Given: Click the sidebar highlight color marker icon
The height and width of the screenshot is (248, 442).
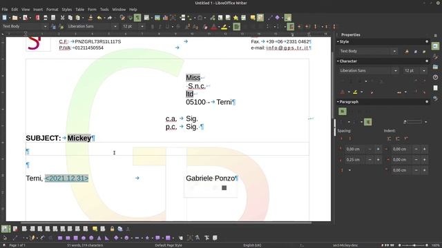Looking at the screenshot, I should coord(355,92).
